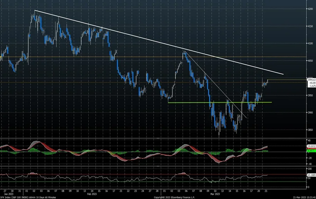Click the 3994.63 last price label
The width and height of the screenshot is (316, 199).
pos(311,79)
